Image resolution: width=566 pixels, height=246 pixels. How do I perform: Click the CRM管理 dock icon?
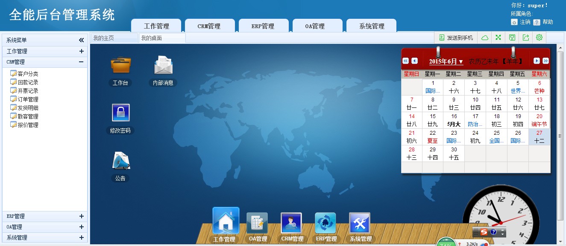[x=291, y=223]
